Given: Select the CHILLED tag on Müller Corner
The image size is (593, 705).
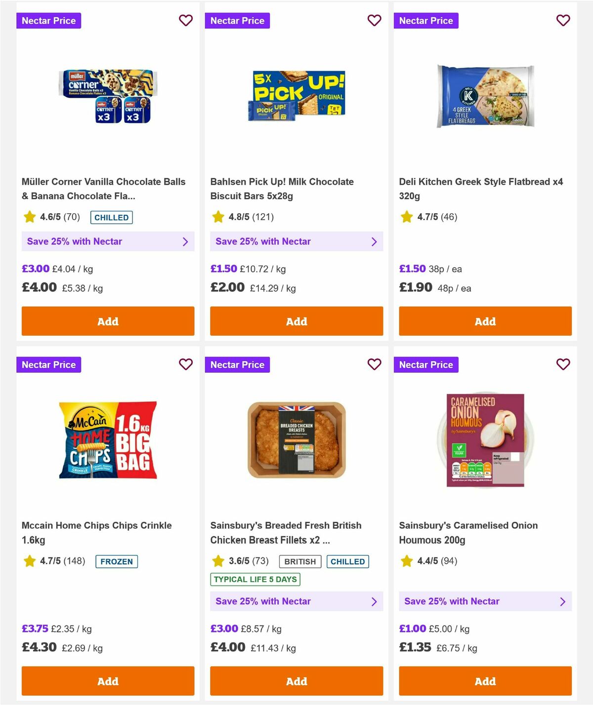Looking at the screenshot, I should (111, 217).
